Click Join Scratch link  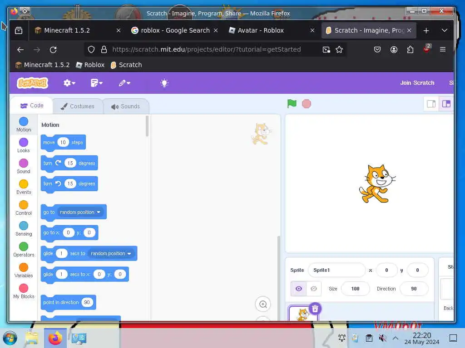(x=417, y=83)
